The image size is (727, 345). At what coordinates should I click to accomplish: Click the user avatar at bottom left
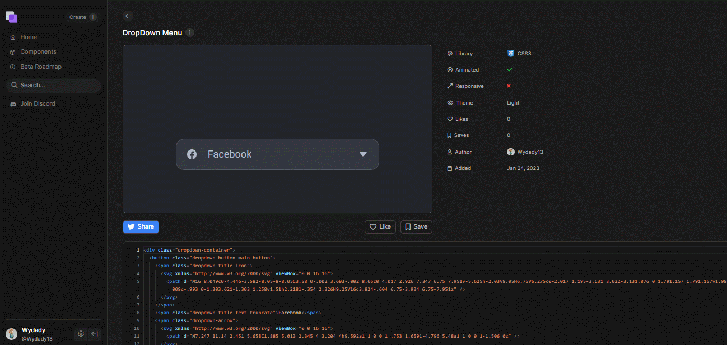(11, 334)
